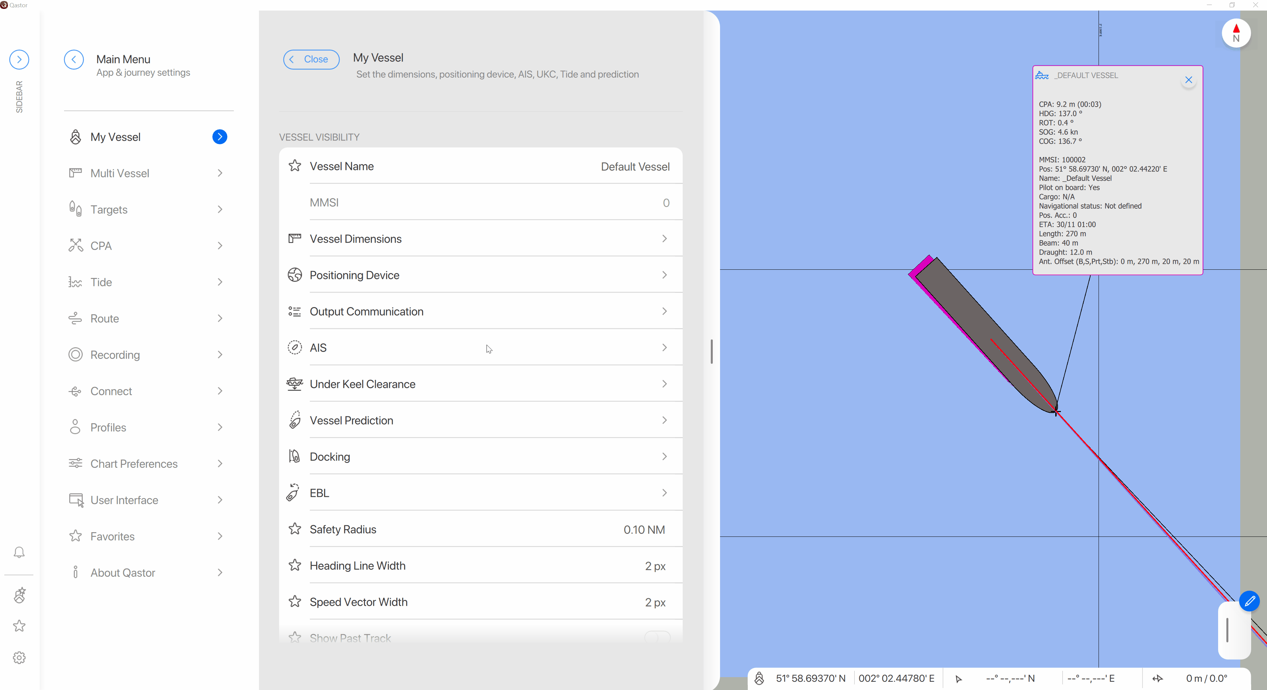Open the settings gear at sidebar bottom

pyautogui.click(x=19, y=658)
